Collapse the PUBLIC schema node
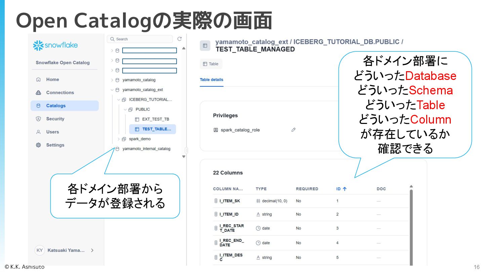Viewport: 484px width, 272px height. point(125,109)
